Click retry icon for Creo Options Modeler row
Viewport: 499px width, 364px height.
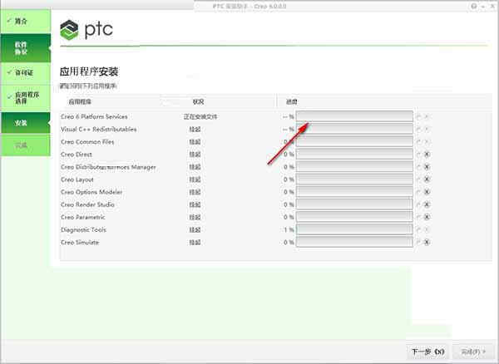(419, 192)
